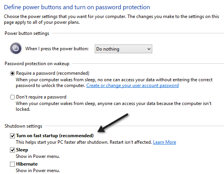Enable the Hibernate checkbox

(12, 164)
